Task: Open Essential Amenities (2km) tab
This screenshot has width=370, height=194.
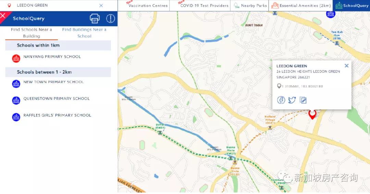Action: point(300,5)
